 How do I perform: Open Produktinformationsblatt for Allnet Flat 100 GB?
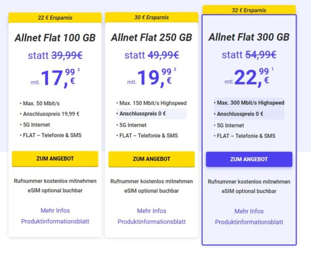tap(55, 221)
